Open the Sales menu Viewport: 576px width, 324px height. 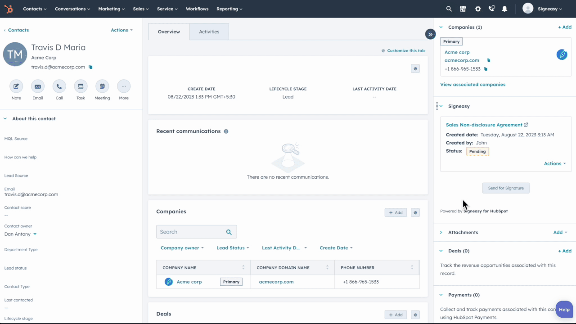141,9
